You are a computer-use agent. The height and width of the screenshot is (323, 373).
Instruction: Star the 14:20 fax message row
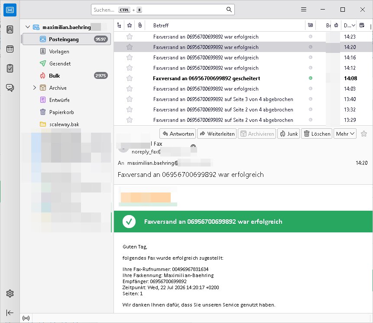[130, 47]
